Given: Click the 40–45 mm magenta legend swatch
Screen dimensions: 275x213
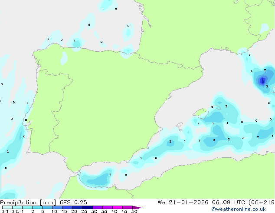Looking at the screenshot, I should (118, 207).
